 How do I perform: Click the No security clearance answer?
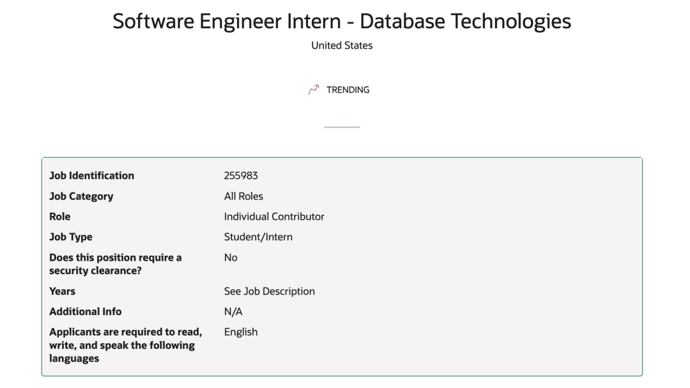pos(231,257)
